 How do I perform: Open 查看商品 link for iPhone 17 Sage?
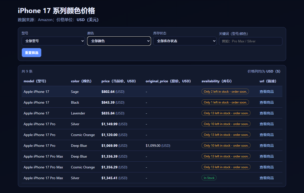point(267,92)
